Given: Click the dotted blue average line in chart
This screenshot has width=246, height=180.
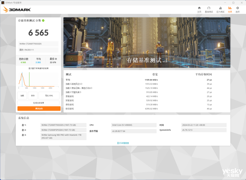Looking at the screenshot, I should pos(22,79).
